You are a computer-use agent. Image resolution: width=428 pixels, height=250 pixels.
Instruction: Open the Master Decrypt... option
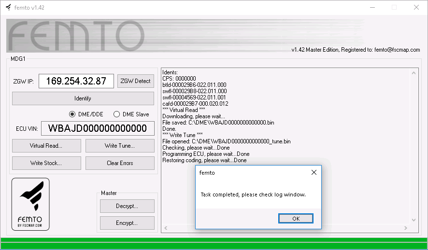click(127, 206)
